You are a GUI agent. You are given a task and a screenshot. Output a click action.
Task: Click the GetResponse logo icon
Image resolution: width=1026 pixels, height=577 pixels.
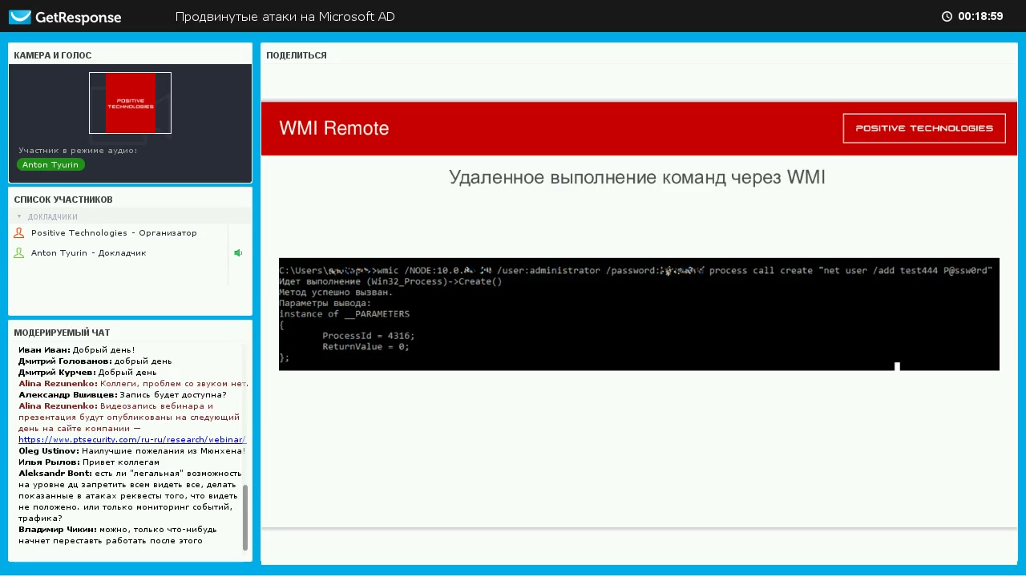20,17
